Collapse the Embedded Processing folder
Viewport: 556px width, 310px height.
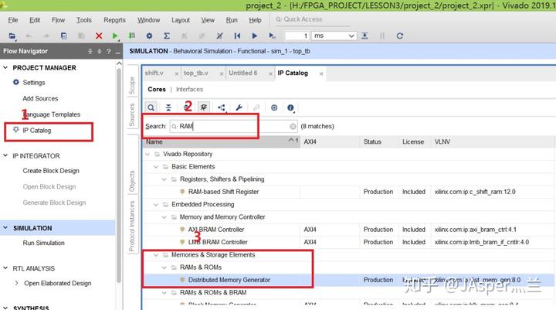(156, 205)
